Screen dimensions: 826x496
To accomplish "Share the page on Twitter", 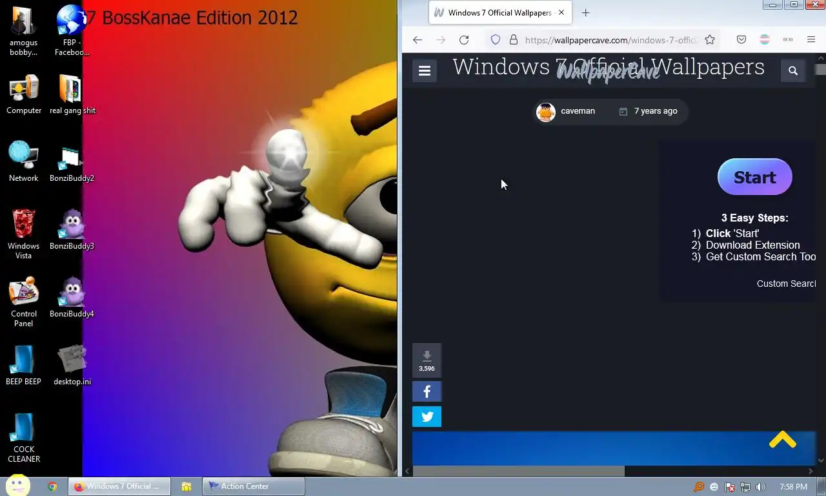I will [427, 417].
